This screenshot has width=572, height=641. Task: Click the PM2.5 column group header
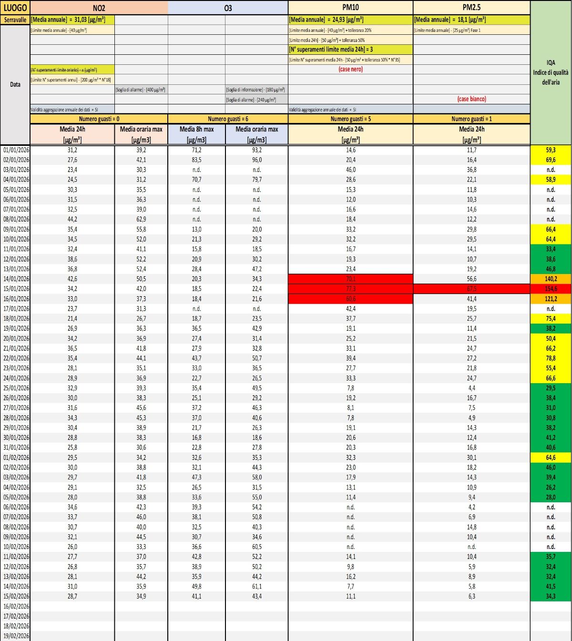tap(471, 8)
